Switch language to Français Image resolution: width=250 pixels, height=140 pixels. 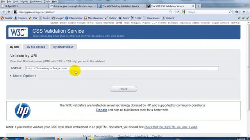[x=81, y=23]
